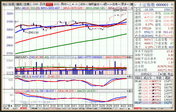Screen dimensions: 176x112
Task: Click the help icon on MACD panel
Action: point(128,91)
